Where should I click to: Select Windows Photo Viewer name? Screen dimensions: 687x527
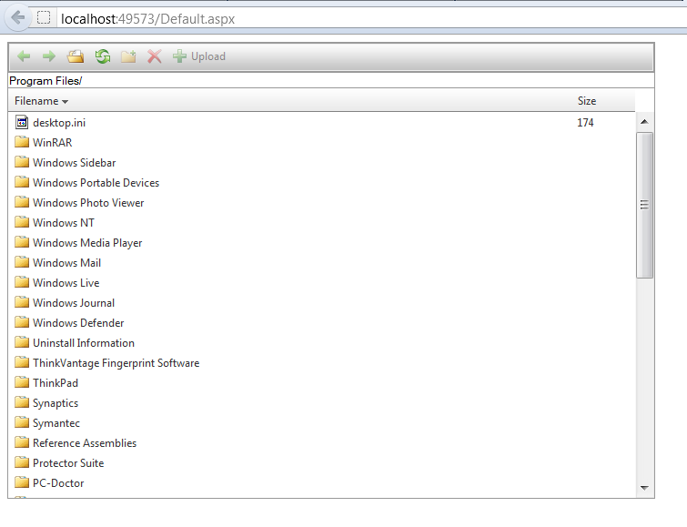88,203
